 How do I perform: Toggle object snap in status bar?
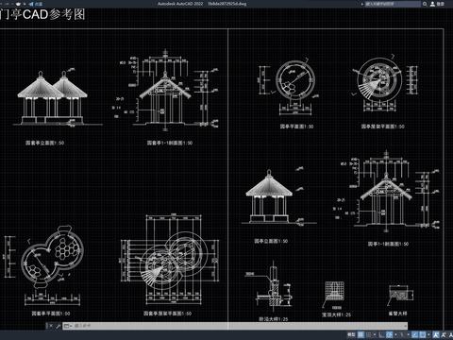point(422,334)
